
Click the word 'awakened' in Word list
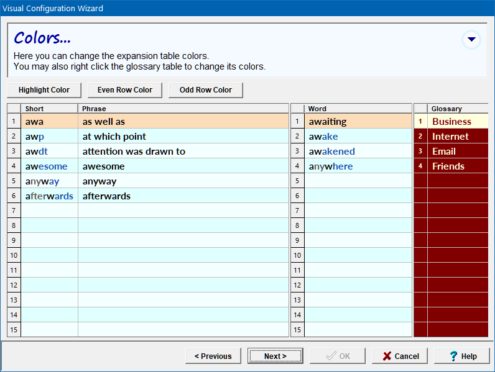331,152
